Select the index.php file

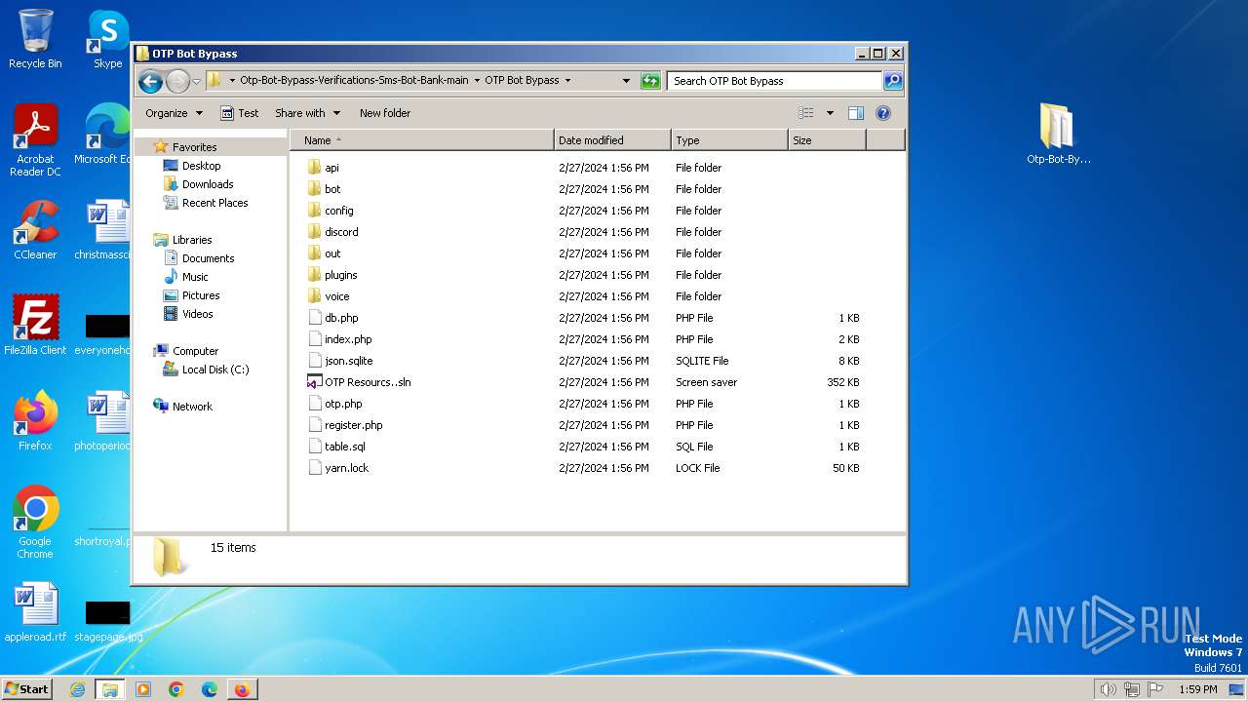(348, 339)
